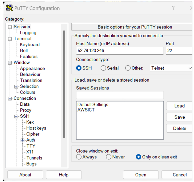This screenshot has width=194, height=182.
Task: Click the question mark help icon
Action: pos(173,8)
